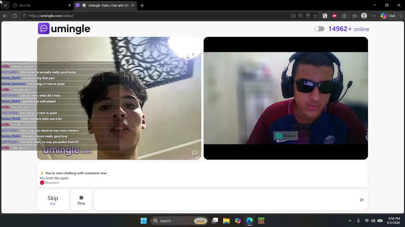Stop the video chat

pyautogui.click(x=81, y=200)
